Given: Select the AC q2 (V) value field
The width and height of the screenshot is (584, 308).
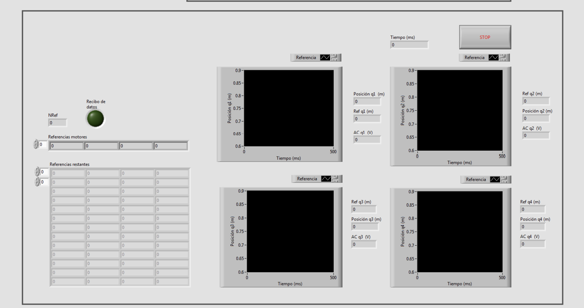Looking at the screenshot, I should [536, 136].
